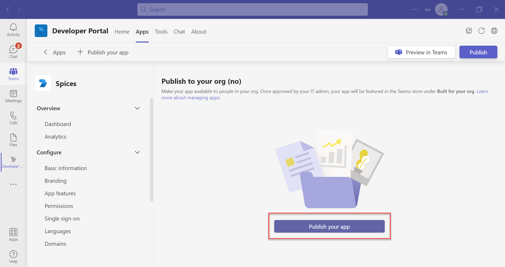Open the Branding page

coord(56,181)
